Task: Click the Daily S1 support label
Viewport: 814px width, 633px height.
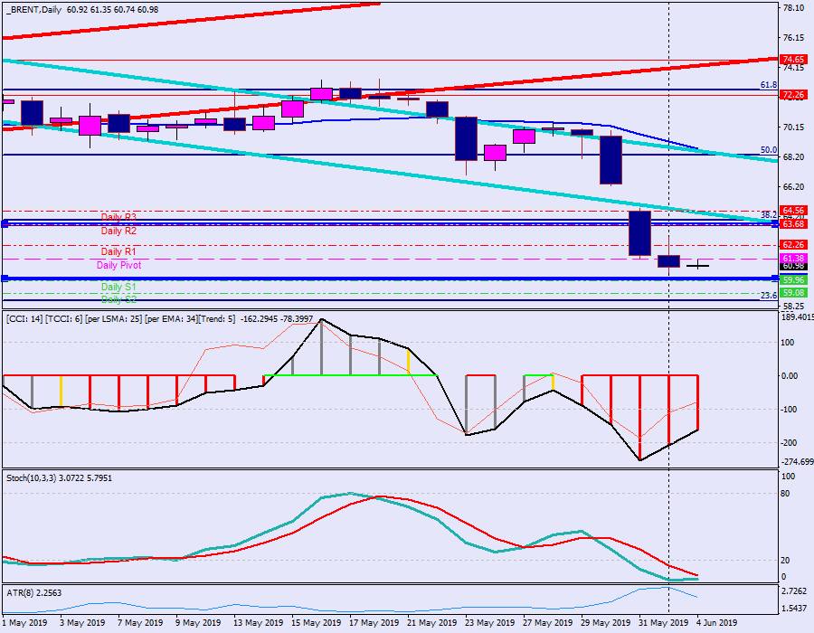Action: pos(118,287)
